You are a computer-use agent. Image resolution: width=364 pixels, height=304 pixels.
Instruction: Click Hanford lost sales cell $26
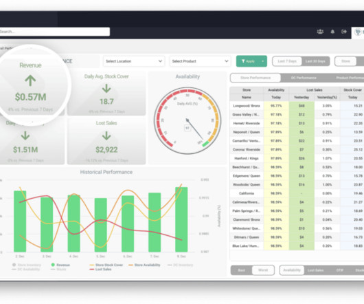302,158
